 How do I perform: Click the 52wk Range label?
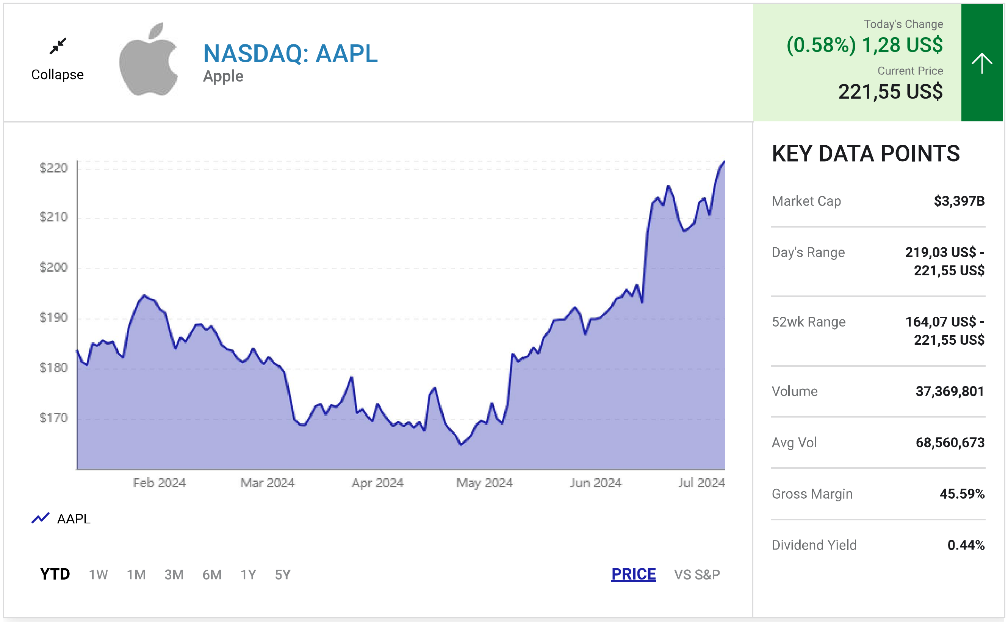pyautogui.click(x=809, y=322)
